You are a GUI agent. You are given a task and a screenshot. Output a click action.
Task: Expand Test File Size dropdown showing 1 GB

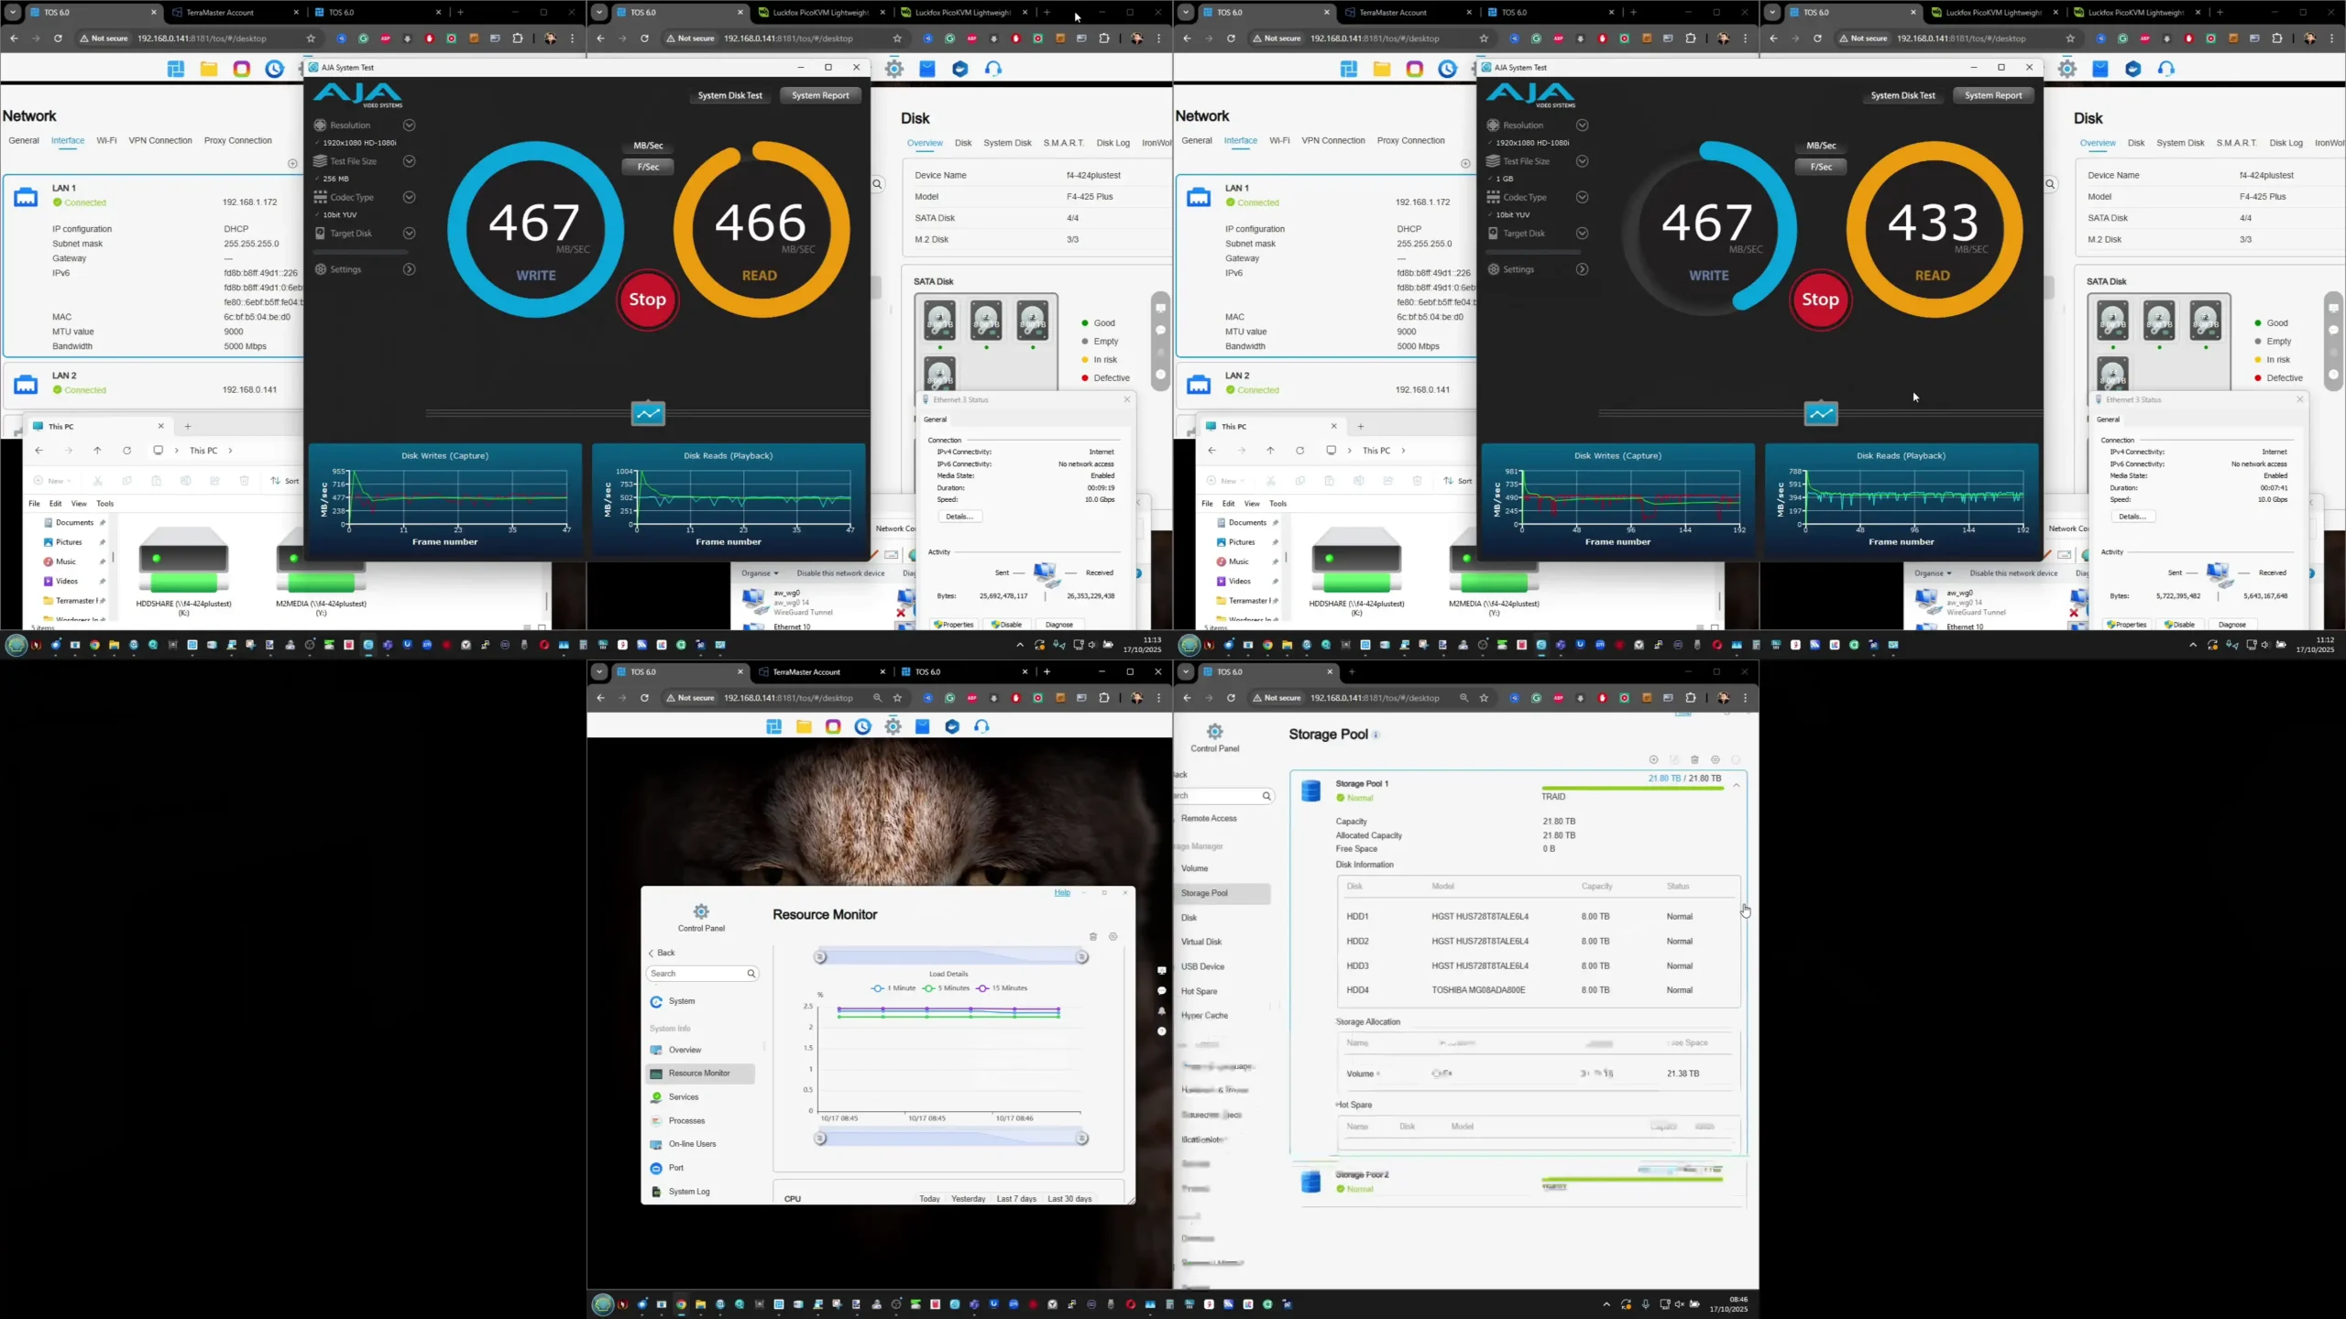(1582, 161)
